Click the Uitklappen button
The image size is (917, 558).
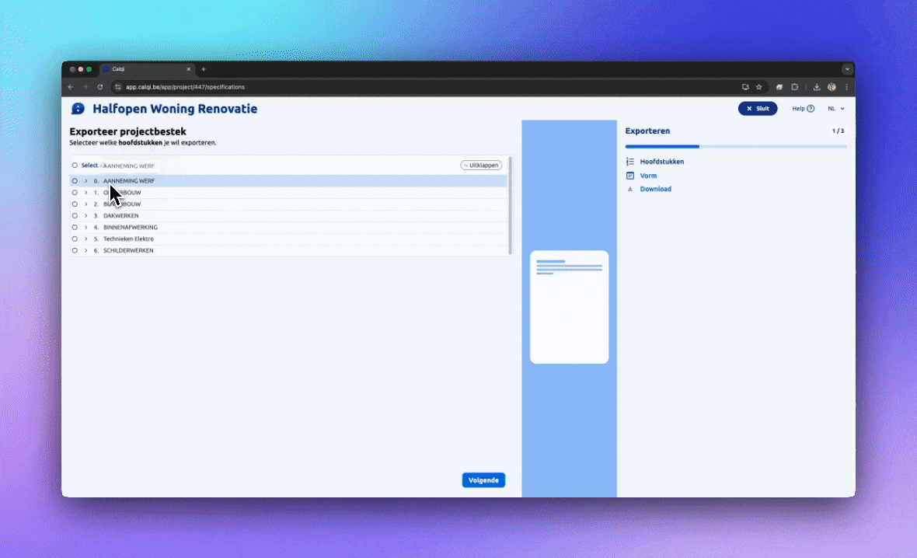click(x=481, y=166)
